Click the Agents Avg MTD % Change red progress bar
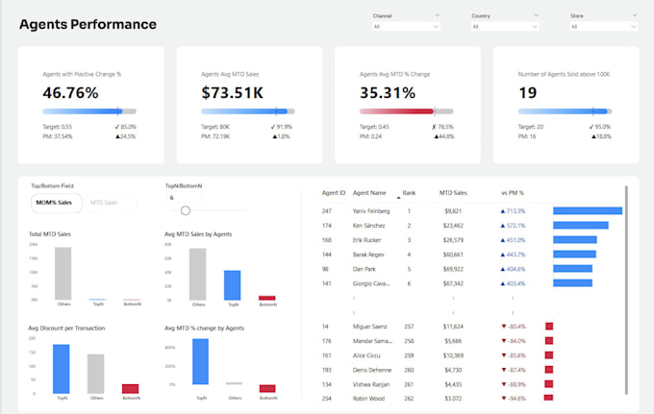 (x=406, y=111)
